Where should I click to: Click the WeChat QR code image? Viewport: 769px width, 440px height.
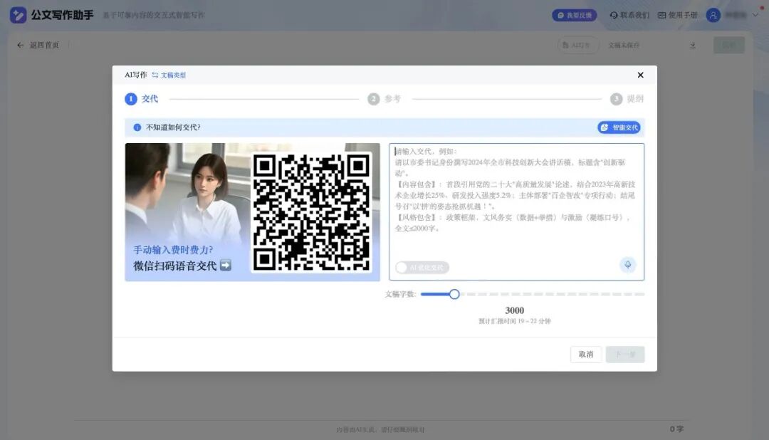[311, 212]
